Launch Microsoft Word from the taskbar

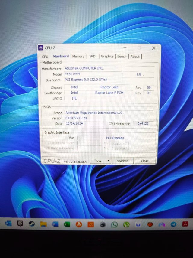point(55,224)
